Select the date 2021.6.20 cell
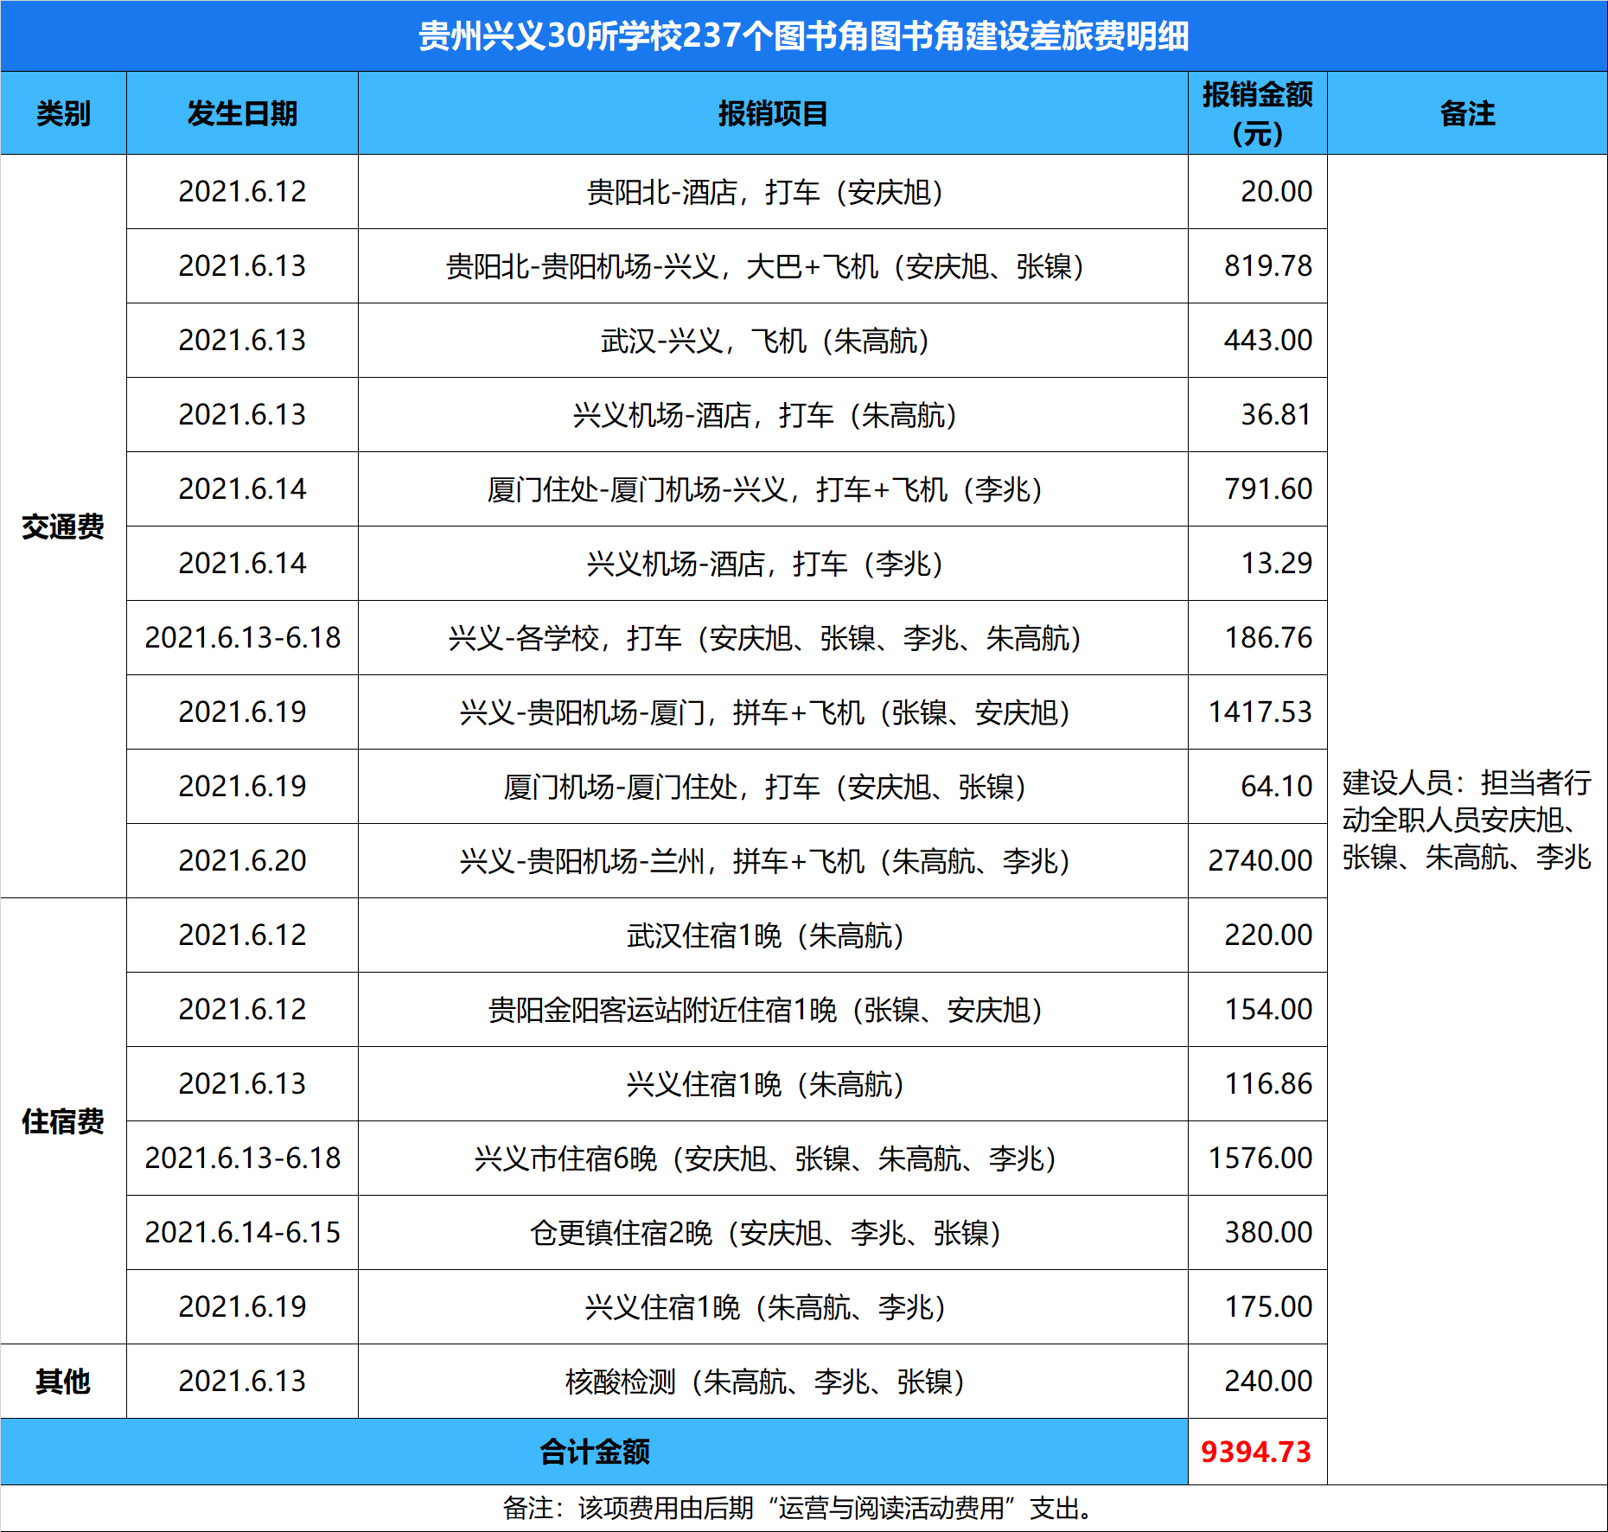The image size is (1608, 1532). [x=242, y=860]
